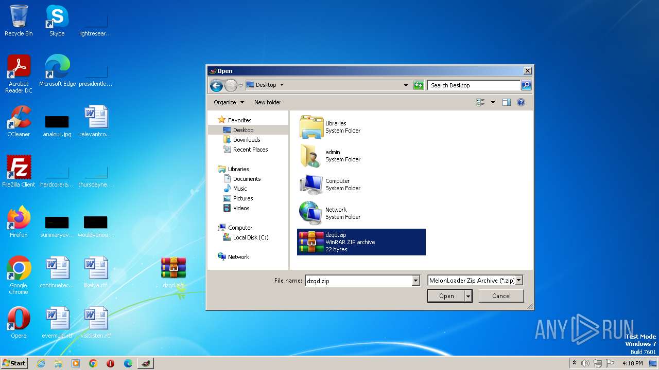The image size is (659, 370).
Task: Open Windows Explorer folder on taskbar
Action: pyautogui.click(x=58, y=363)
